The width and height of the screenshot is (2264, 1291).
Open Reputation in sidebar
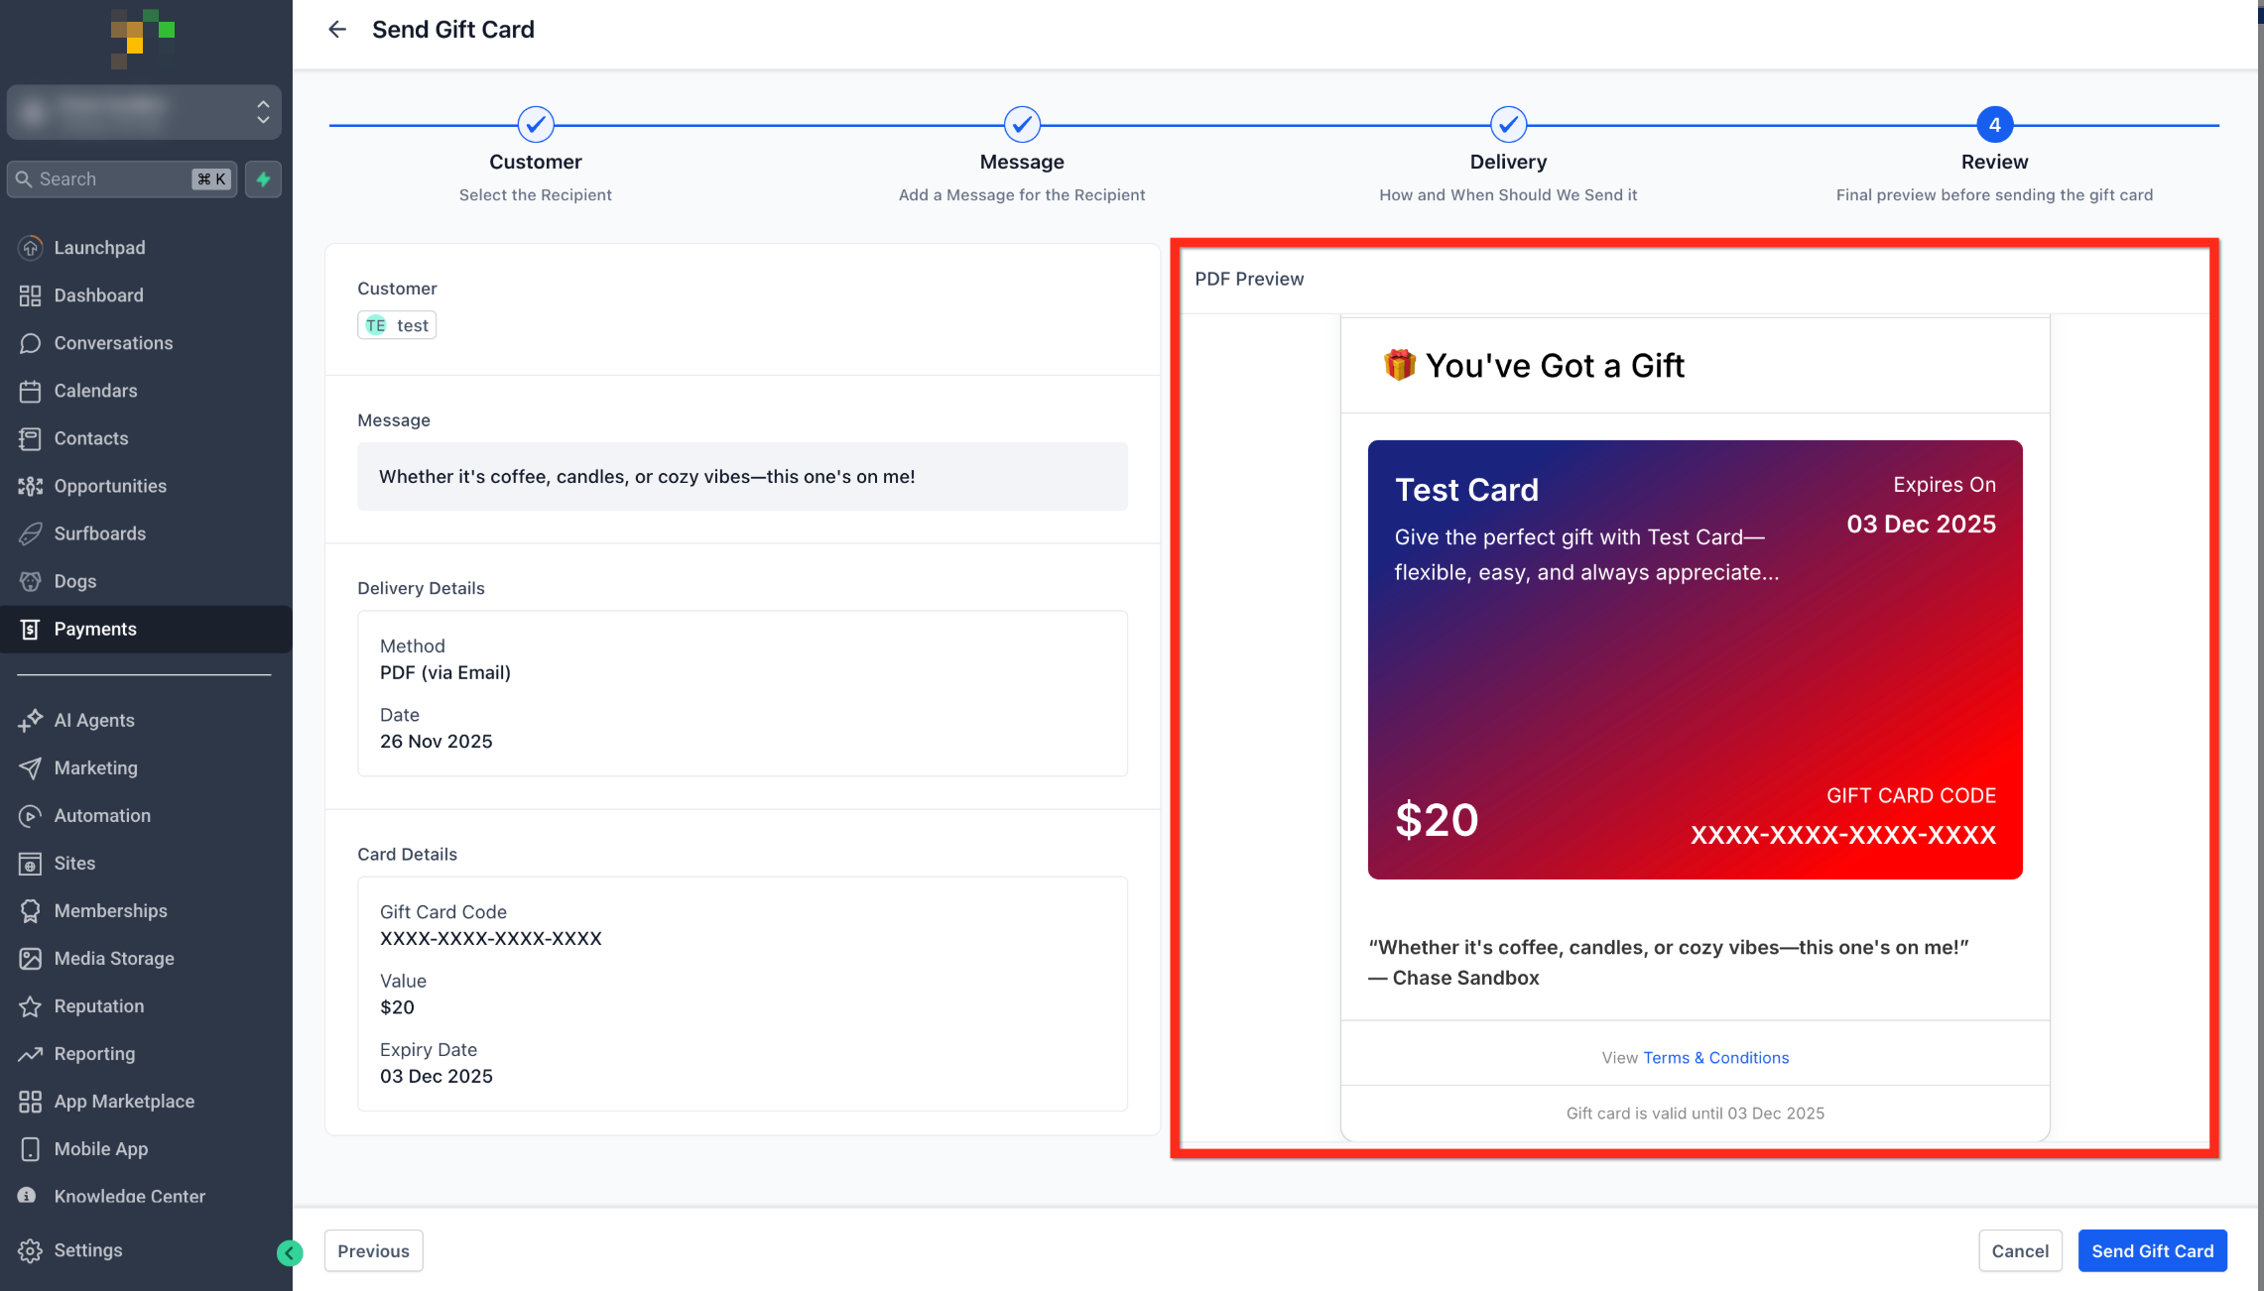pyautogui.click(x=99, y=1005)
